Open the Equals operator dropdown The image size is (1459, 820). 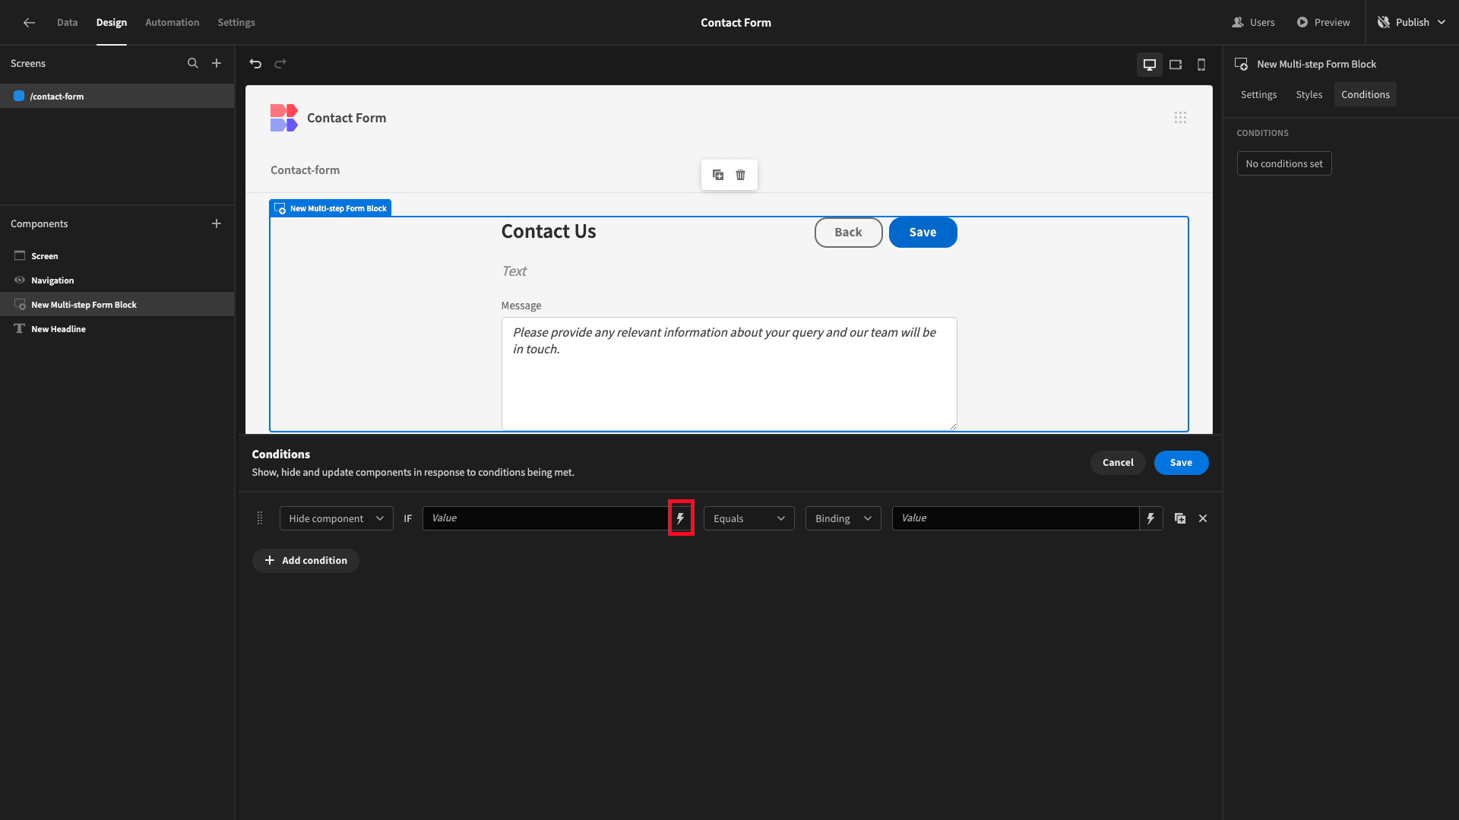pyautogui.click(x=749, y=518)
